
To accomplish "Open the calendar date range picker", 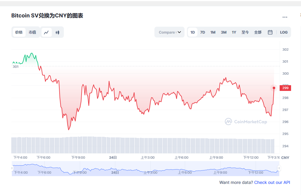I will pos(270,32).
